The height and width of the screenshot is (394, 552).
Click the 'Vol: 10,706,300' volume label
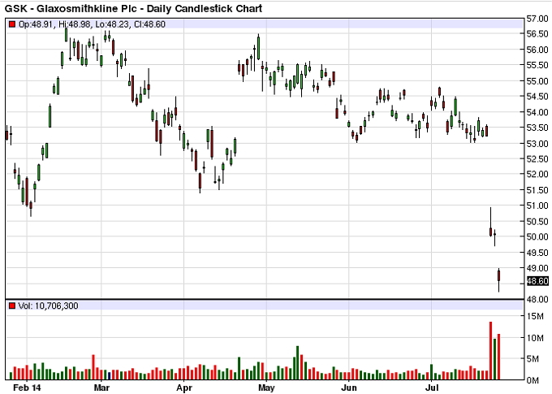coord(48,305)
